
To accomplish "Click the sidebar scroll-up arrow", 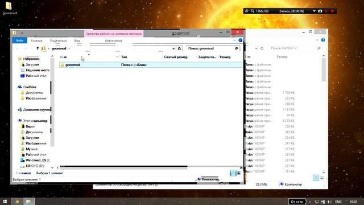I will tap(52, 56).
